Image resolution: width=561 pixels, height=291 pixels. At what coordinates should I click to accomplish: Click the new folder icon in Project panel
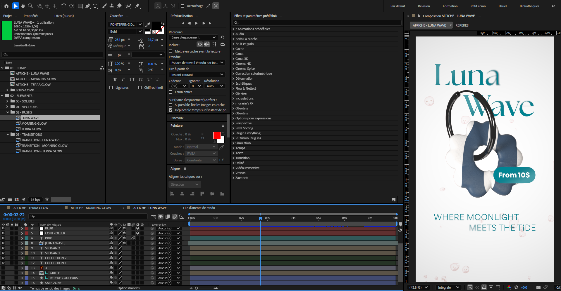click(10, 200)
